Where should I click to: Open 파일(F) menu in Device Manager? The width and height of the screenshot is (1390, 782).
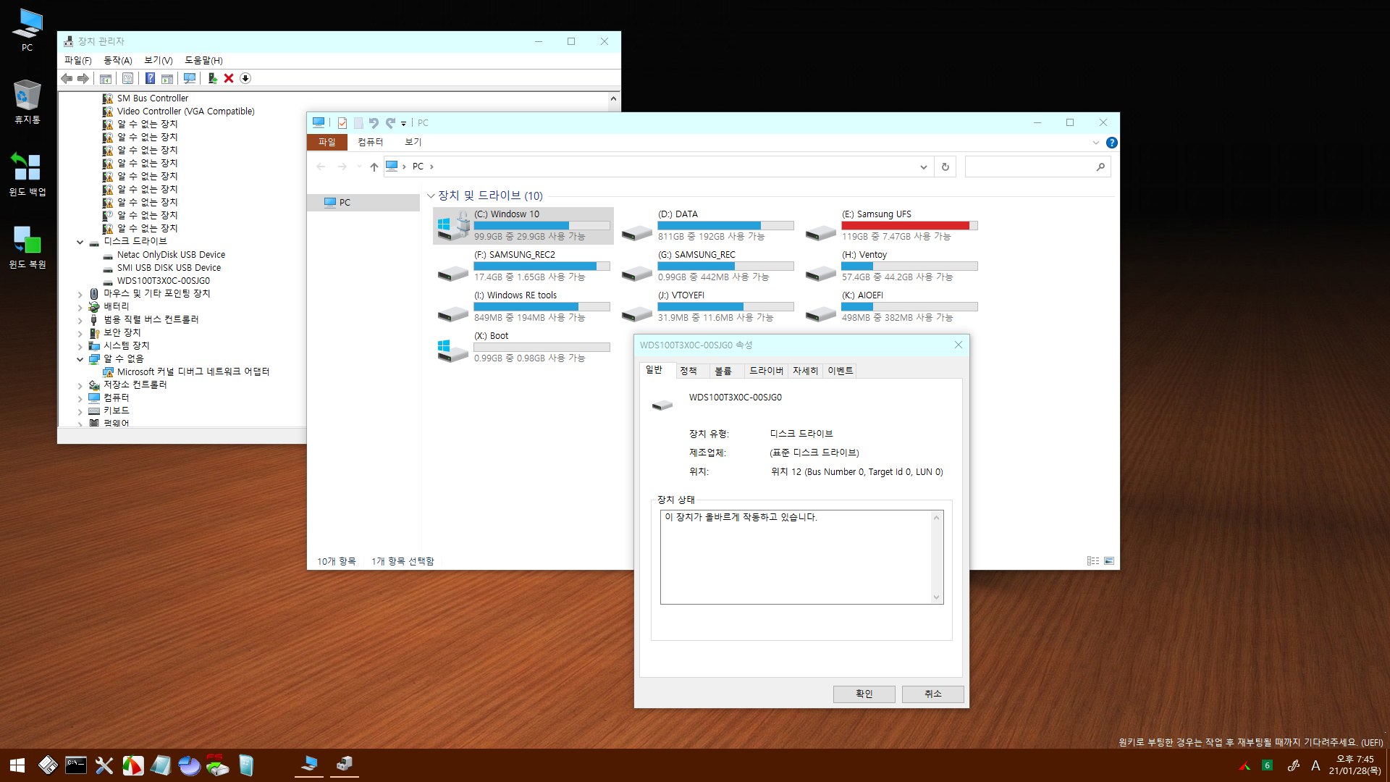(78, 60)
